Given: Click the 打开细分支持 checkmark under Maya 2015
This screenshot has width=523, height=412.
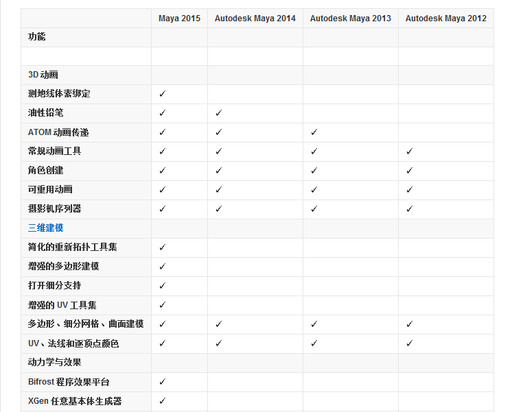Looking at the screenshot, I should click(x=163, y=286).
